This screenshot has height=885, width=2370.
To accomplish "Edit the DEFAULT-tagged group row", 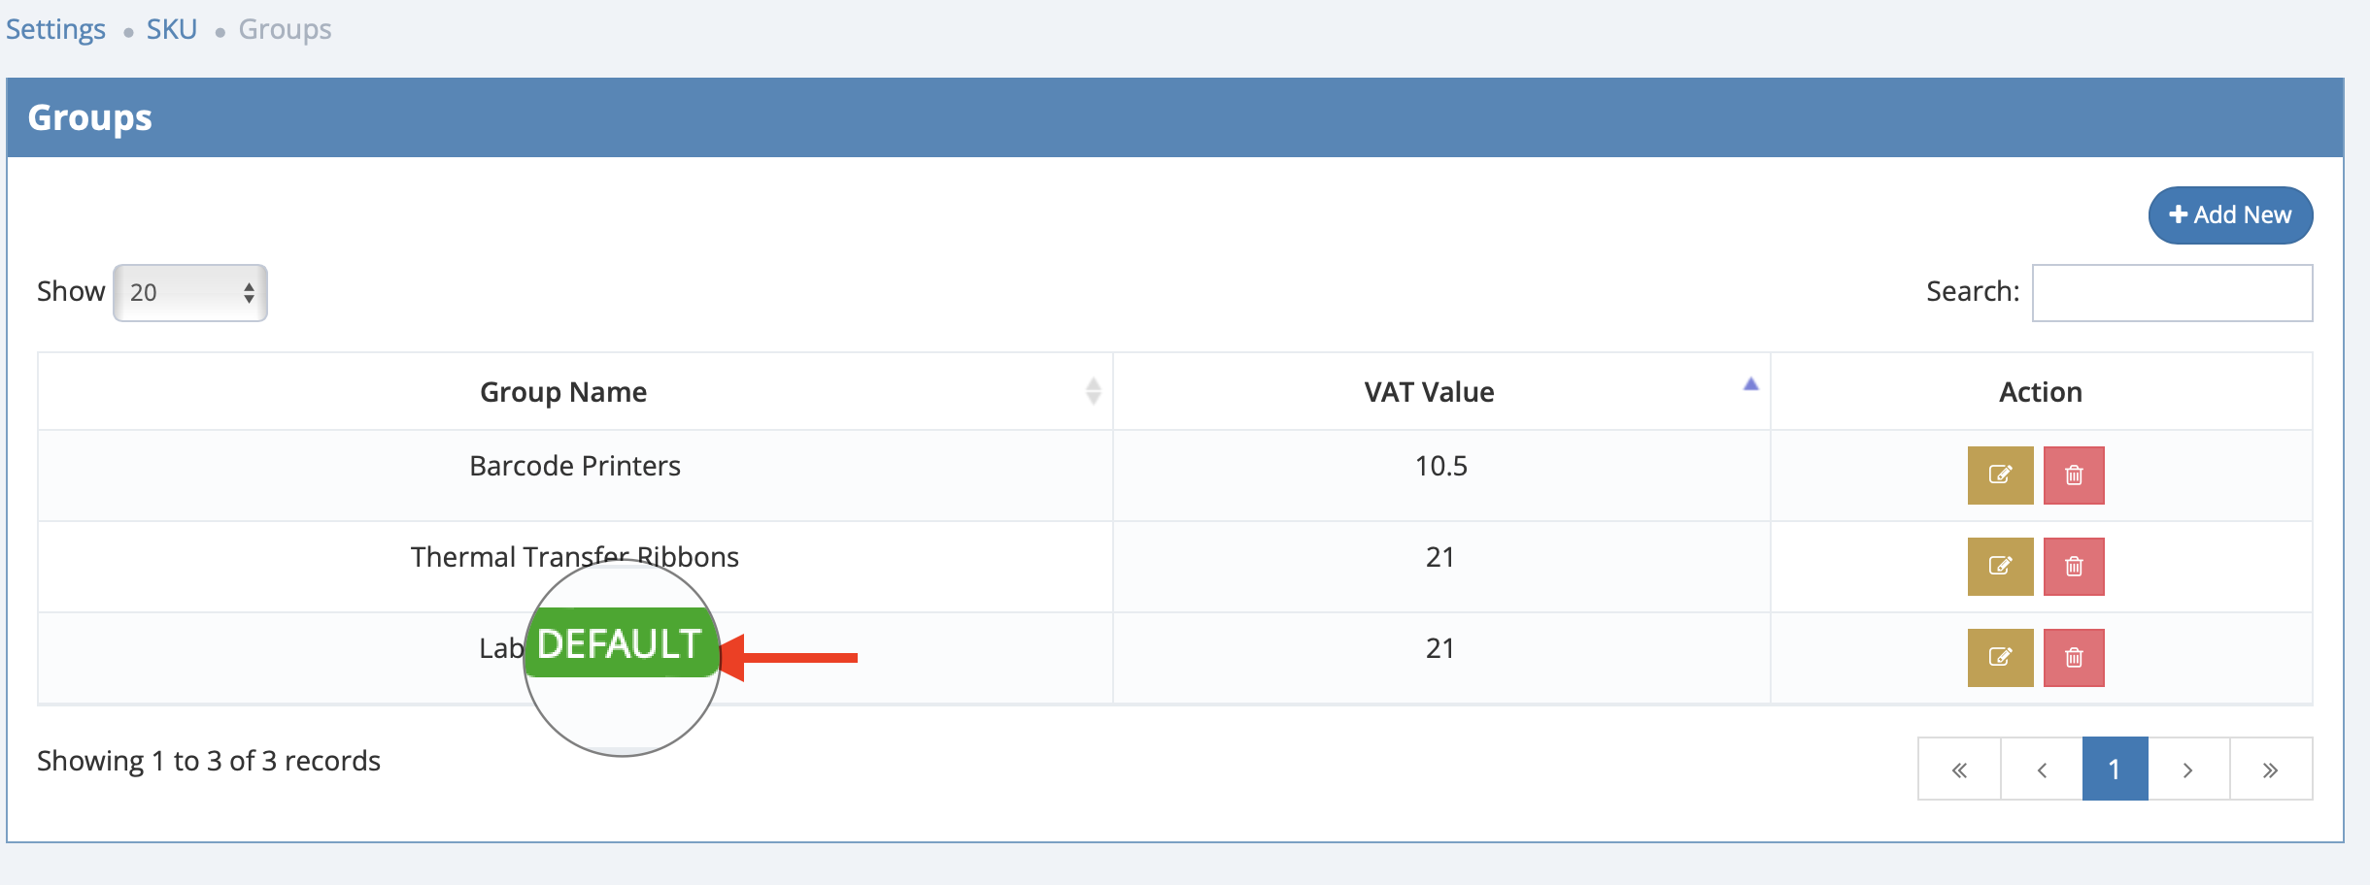I will 2000,658.
